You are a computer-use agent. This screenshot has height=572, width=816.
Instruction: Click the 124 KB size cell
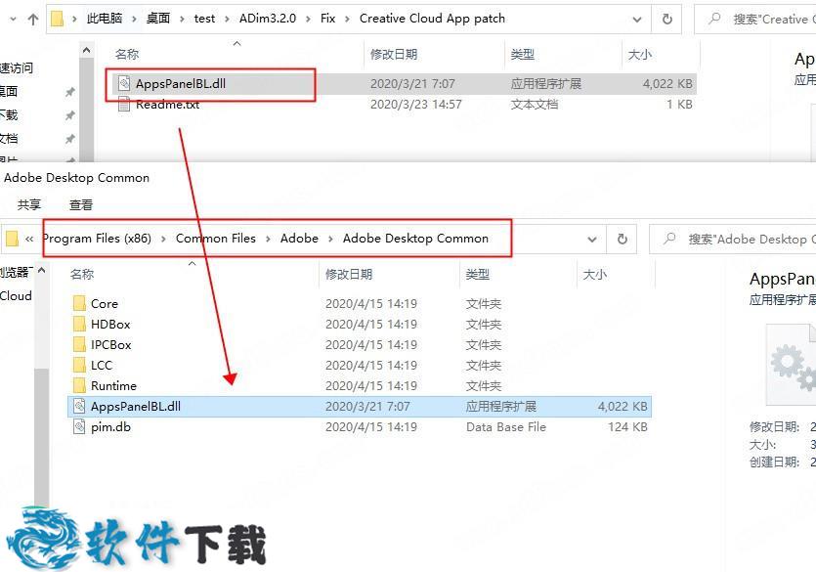pyautogui.click(x=627, y=427)
